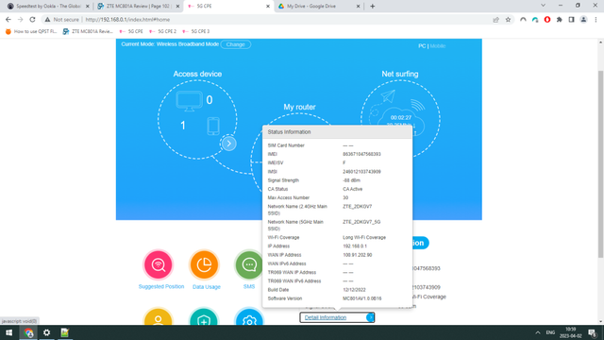Go back in browser history
Viewport: 604px width, 340px height.
click(x=8, y=19)
